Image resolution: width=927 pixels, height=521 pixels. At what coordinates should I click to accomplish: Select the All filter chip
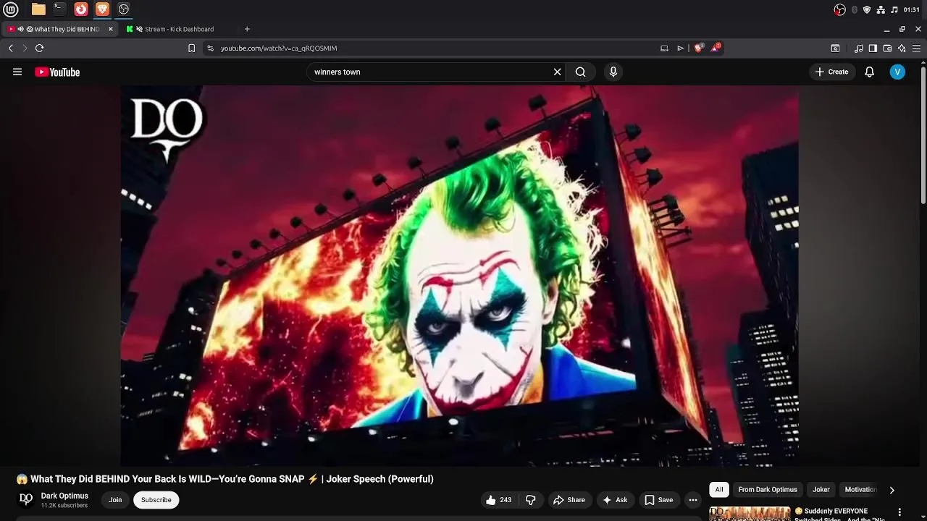pyautogui.click(x=719, y=490)
